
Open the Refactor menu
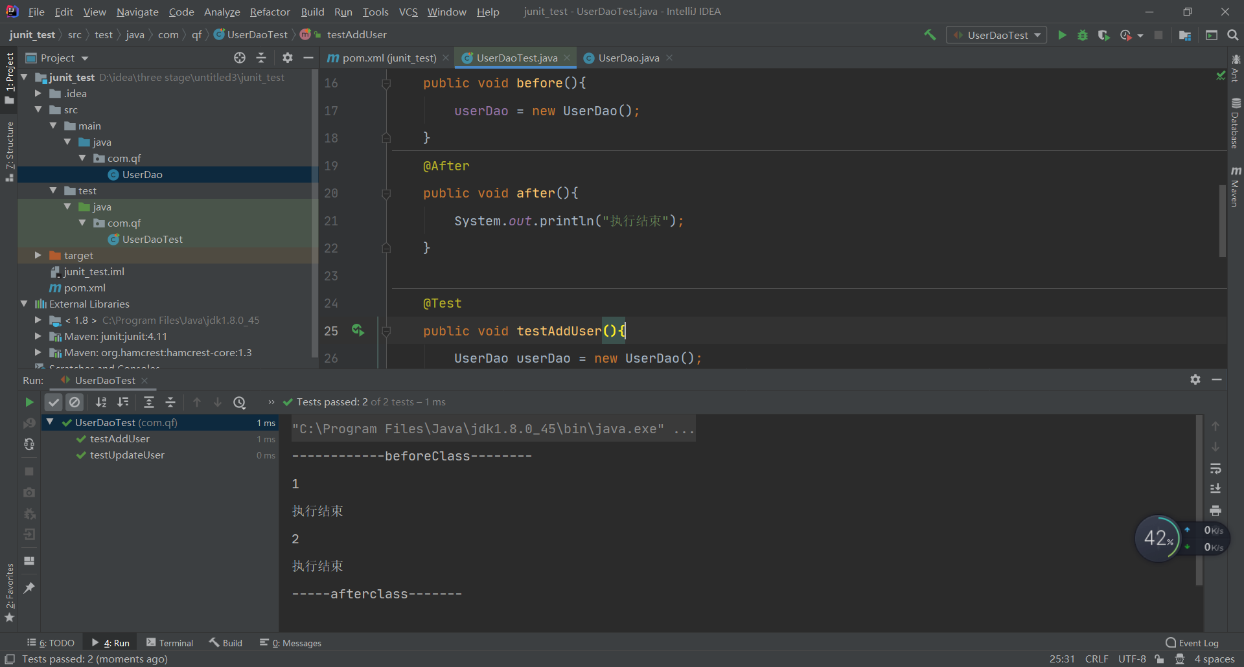pyautogui.click(x=270, y=12)
